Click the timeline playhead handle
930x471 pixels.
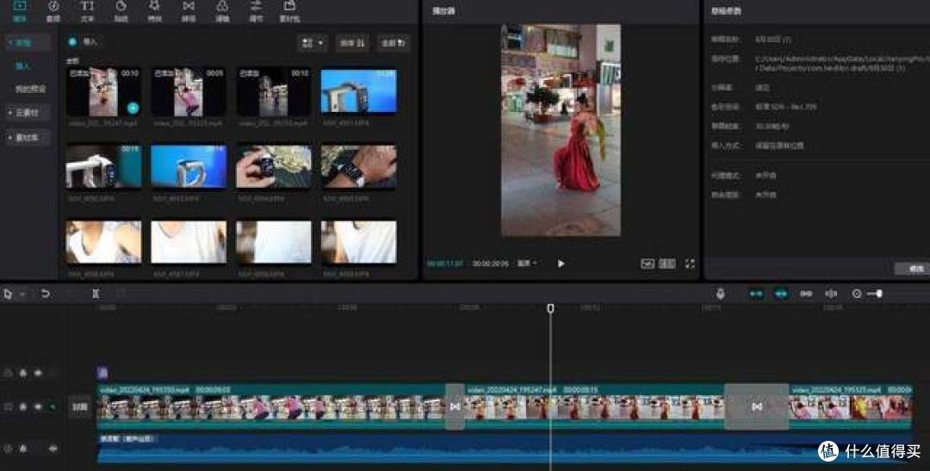coord(550,308)
